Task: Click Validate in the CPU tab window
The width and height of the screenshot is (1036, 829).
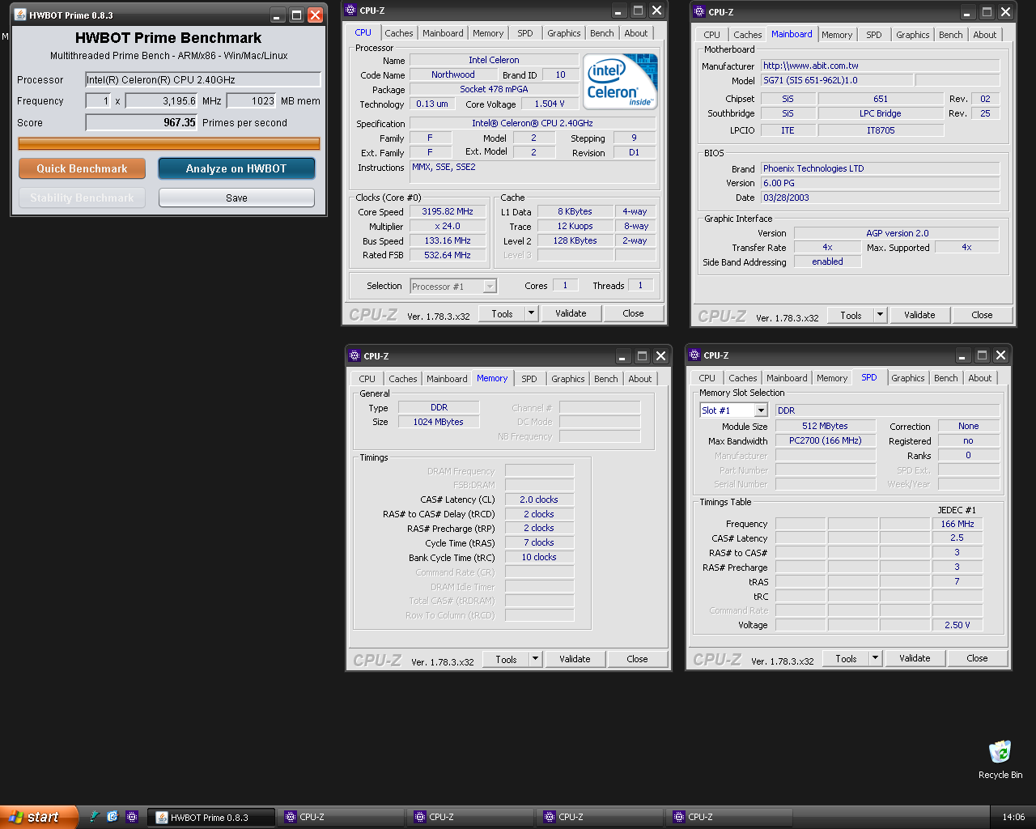Action: 571,313
